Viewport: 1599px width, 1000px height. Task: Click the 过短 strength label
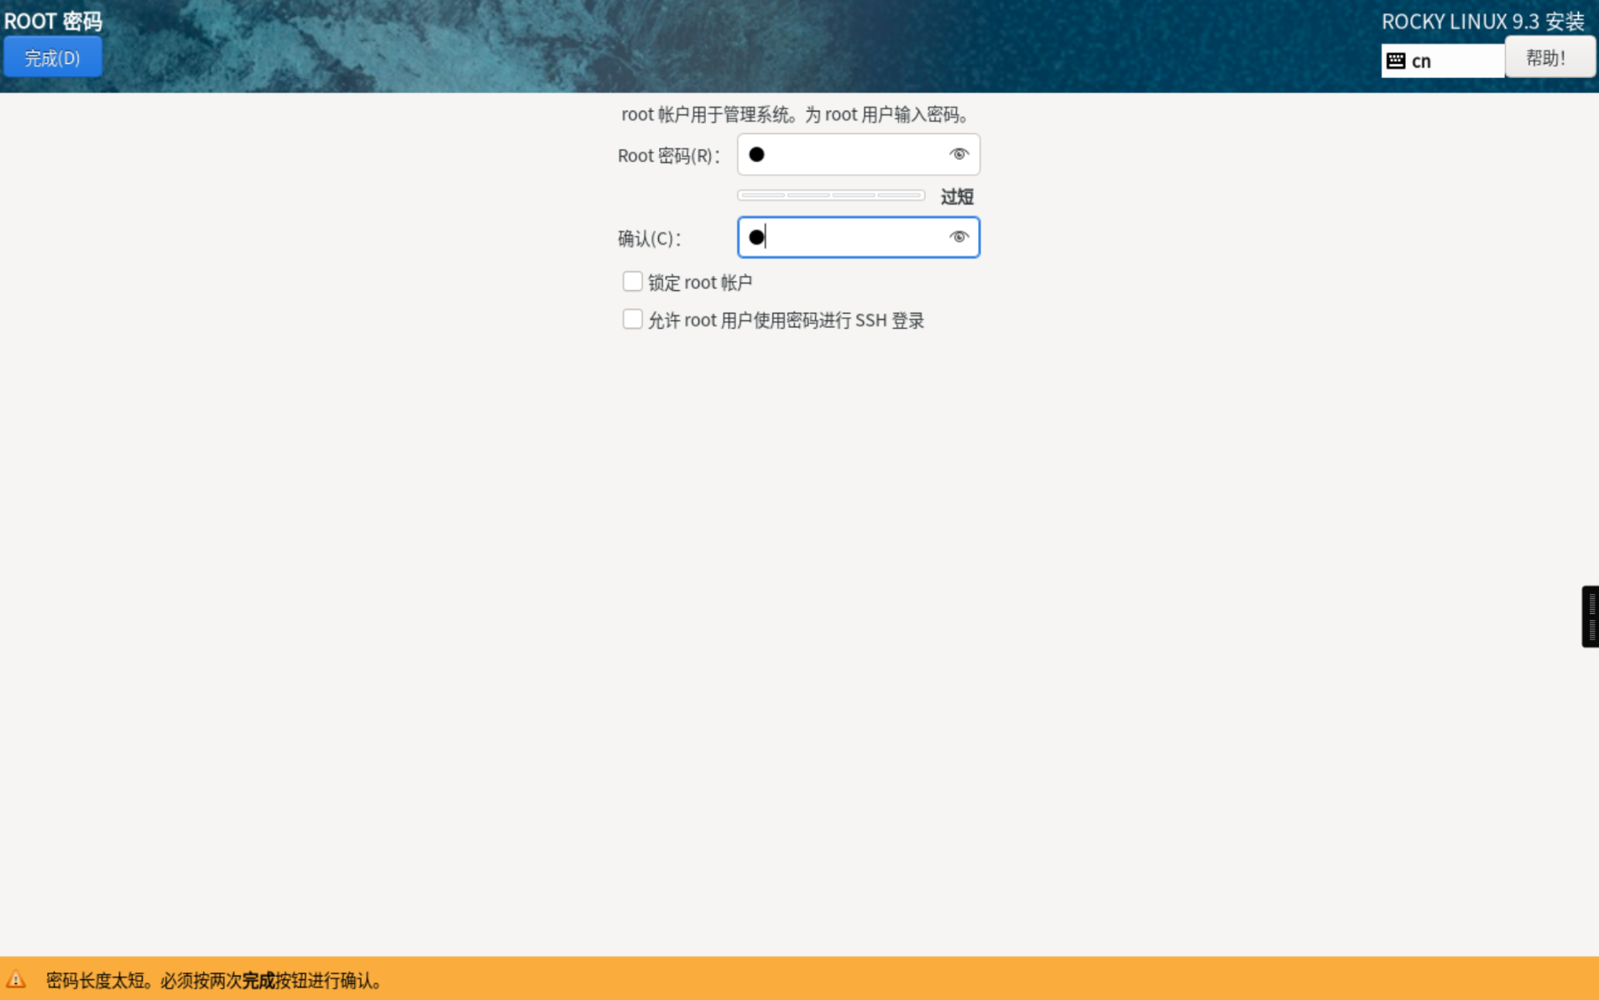957,197
